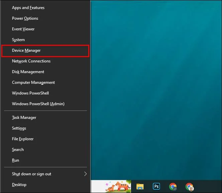Open Disk Management

pos(45,72)
